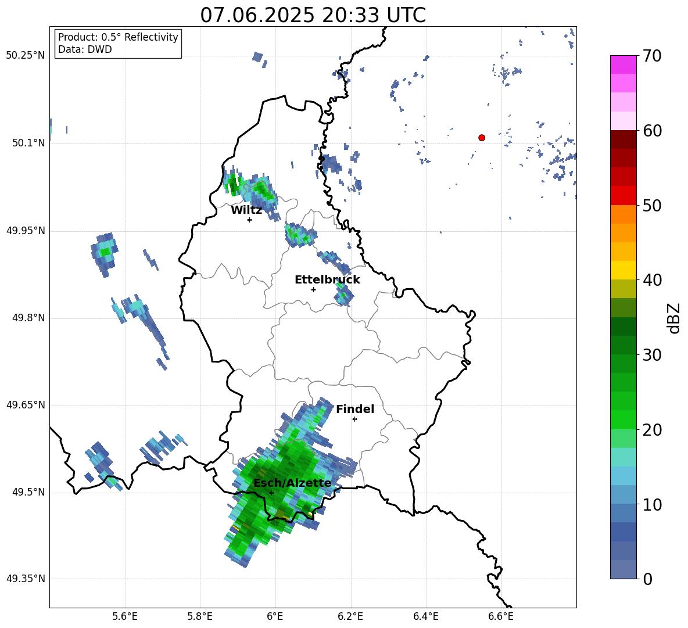The image size is (688, 628).
Task: Click the dBZ colorbar axis label
Action: click(674, 318)
